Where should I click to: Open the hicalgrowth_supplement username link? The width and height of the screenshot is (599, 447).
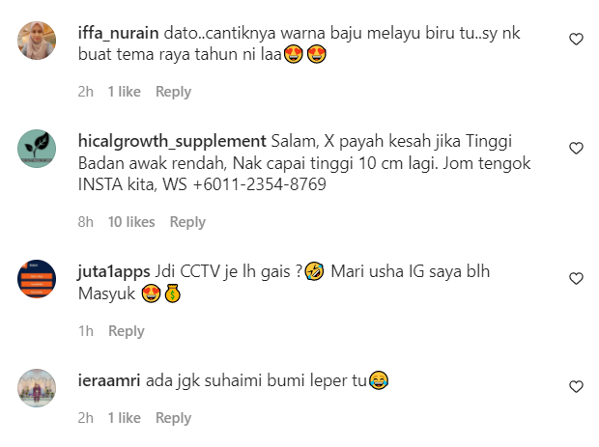[x=172, y=141]
